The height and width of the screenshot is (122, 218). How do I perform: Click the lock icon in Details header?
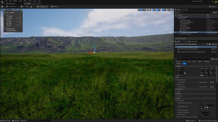216,44
